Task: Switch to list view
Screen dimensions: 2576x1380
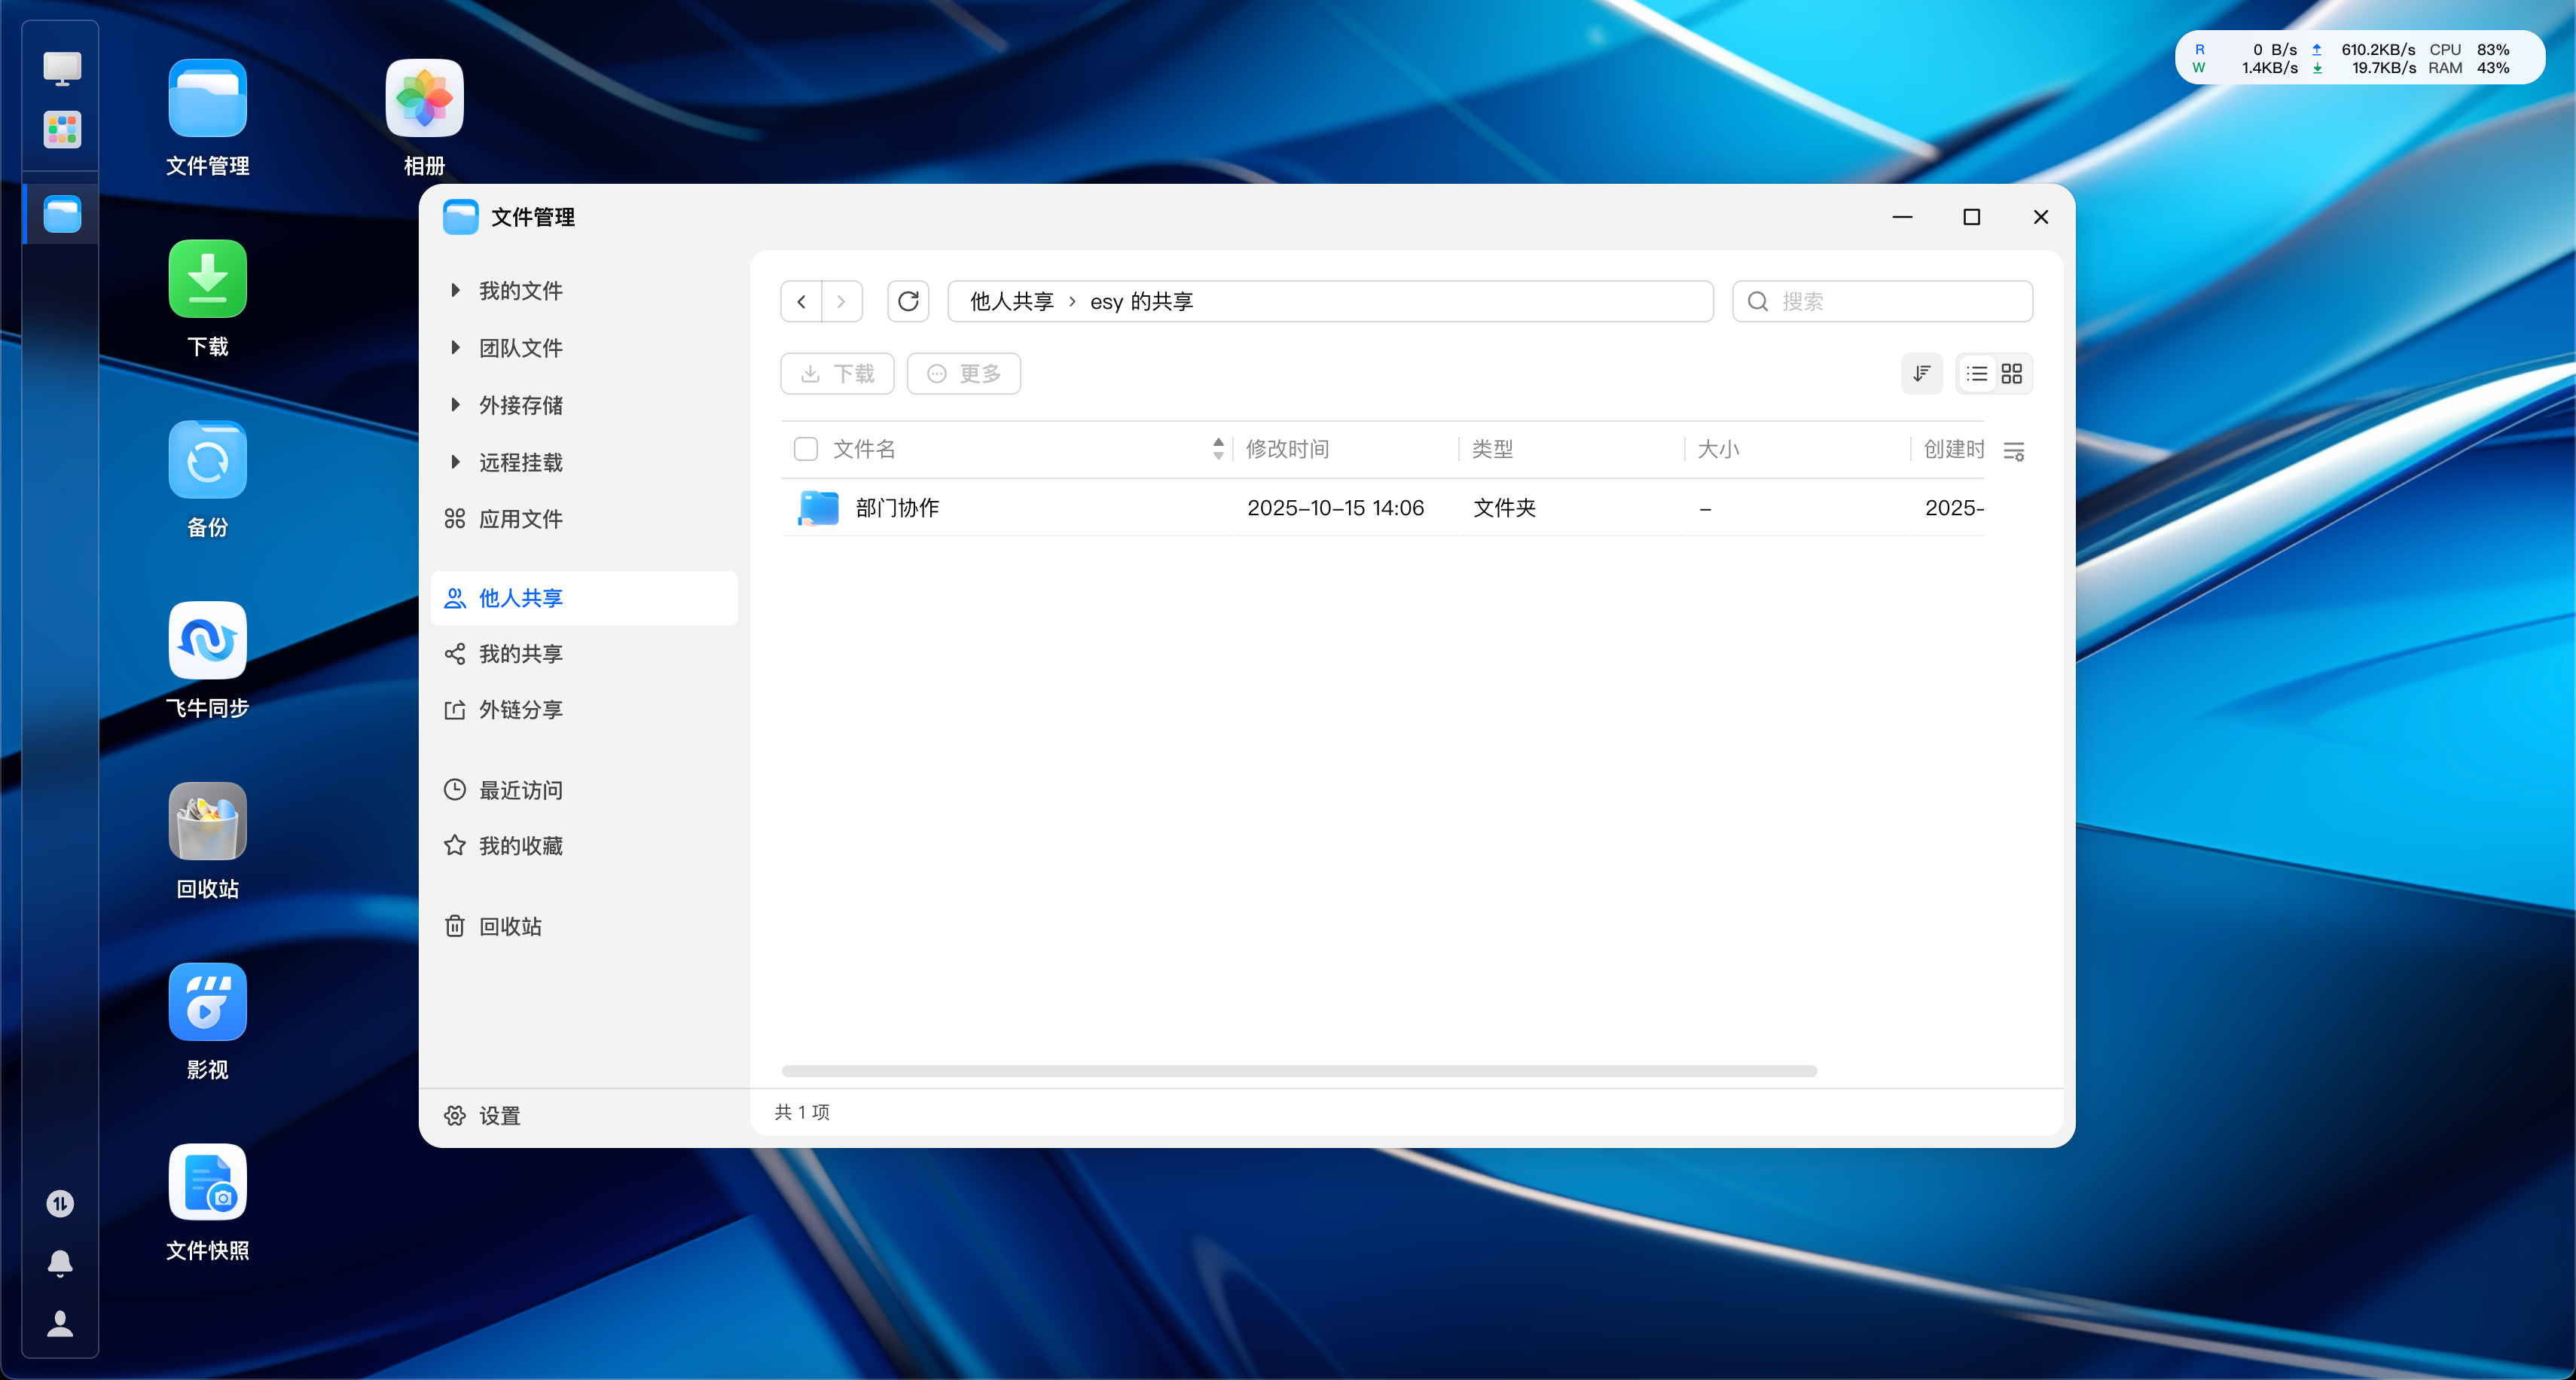Action: [1977, 374]
